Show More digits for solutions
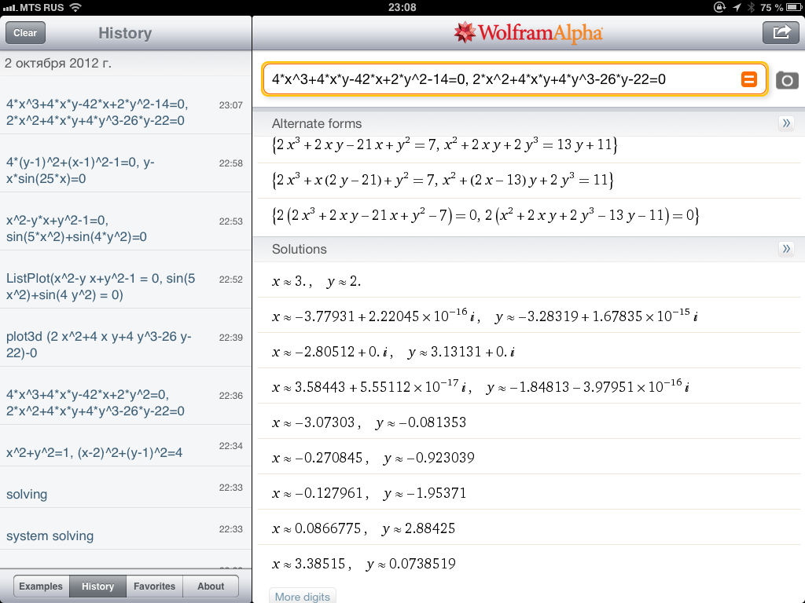 pyautogui.click(x=303, y=597)
